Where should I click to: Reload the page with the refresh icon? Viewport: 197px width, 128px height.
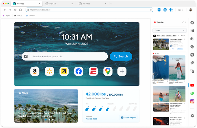(x=15, y=10)
